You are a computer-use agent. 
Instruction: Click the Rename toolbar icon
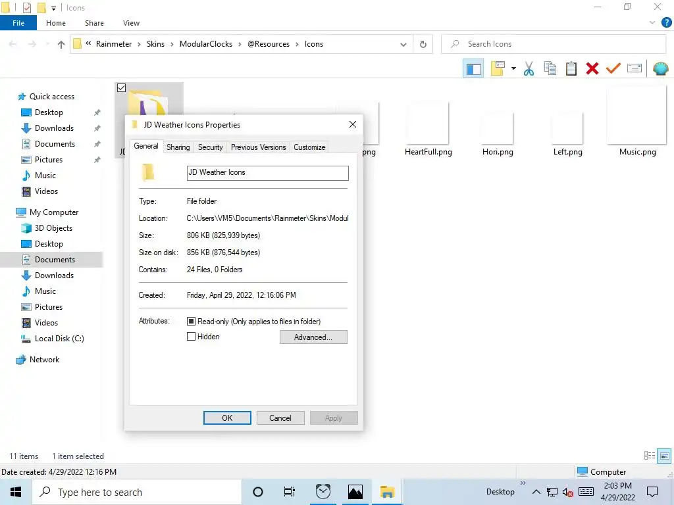tap(635, 68)
